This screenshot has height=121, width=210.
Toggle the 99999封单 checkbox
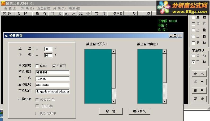[x=37, y=100]
